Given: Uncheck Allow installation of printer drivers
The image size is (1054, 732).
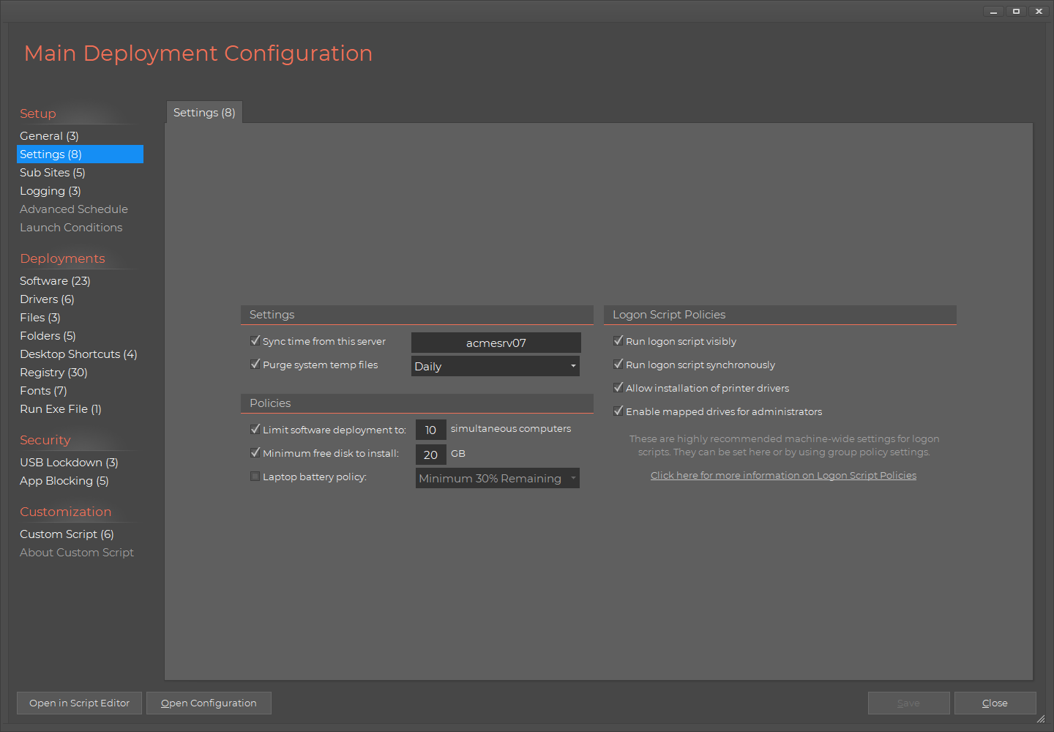Looking at the screenshot, I should tap(618, 388).
